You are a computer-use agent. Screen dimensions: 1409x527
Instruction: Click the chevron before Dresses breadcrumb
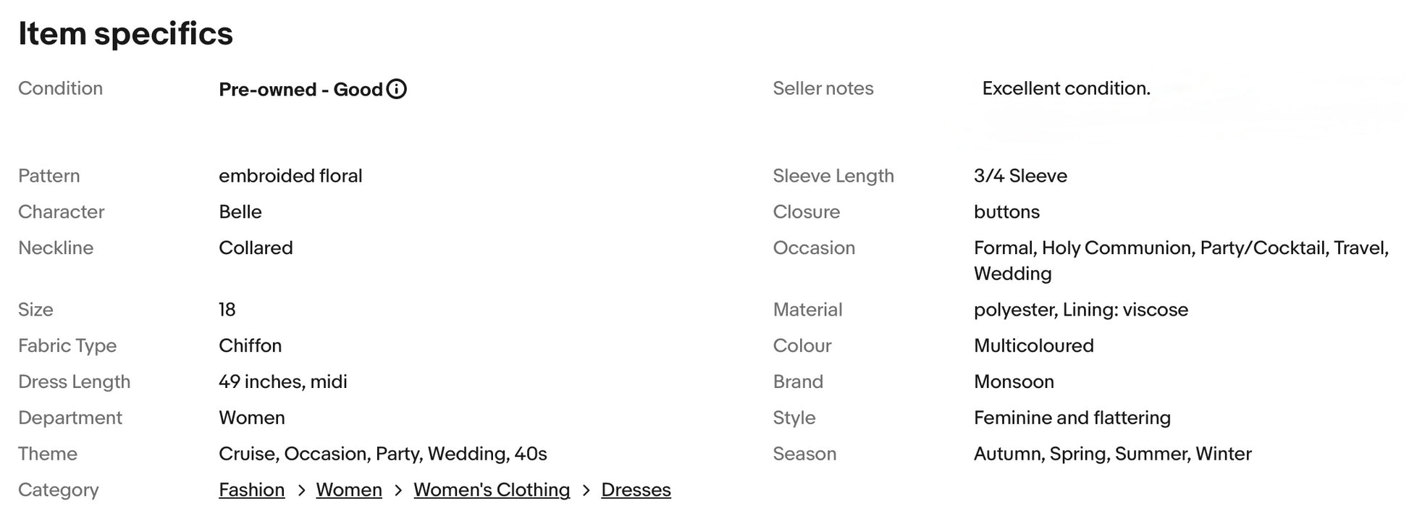586,491
